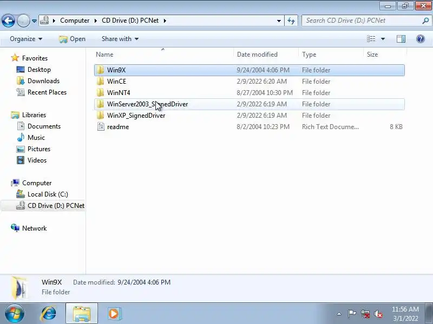The image size is (433, 324).
Task: Expand the arrow after Computer breadcrumb
Action: [96, 21]
